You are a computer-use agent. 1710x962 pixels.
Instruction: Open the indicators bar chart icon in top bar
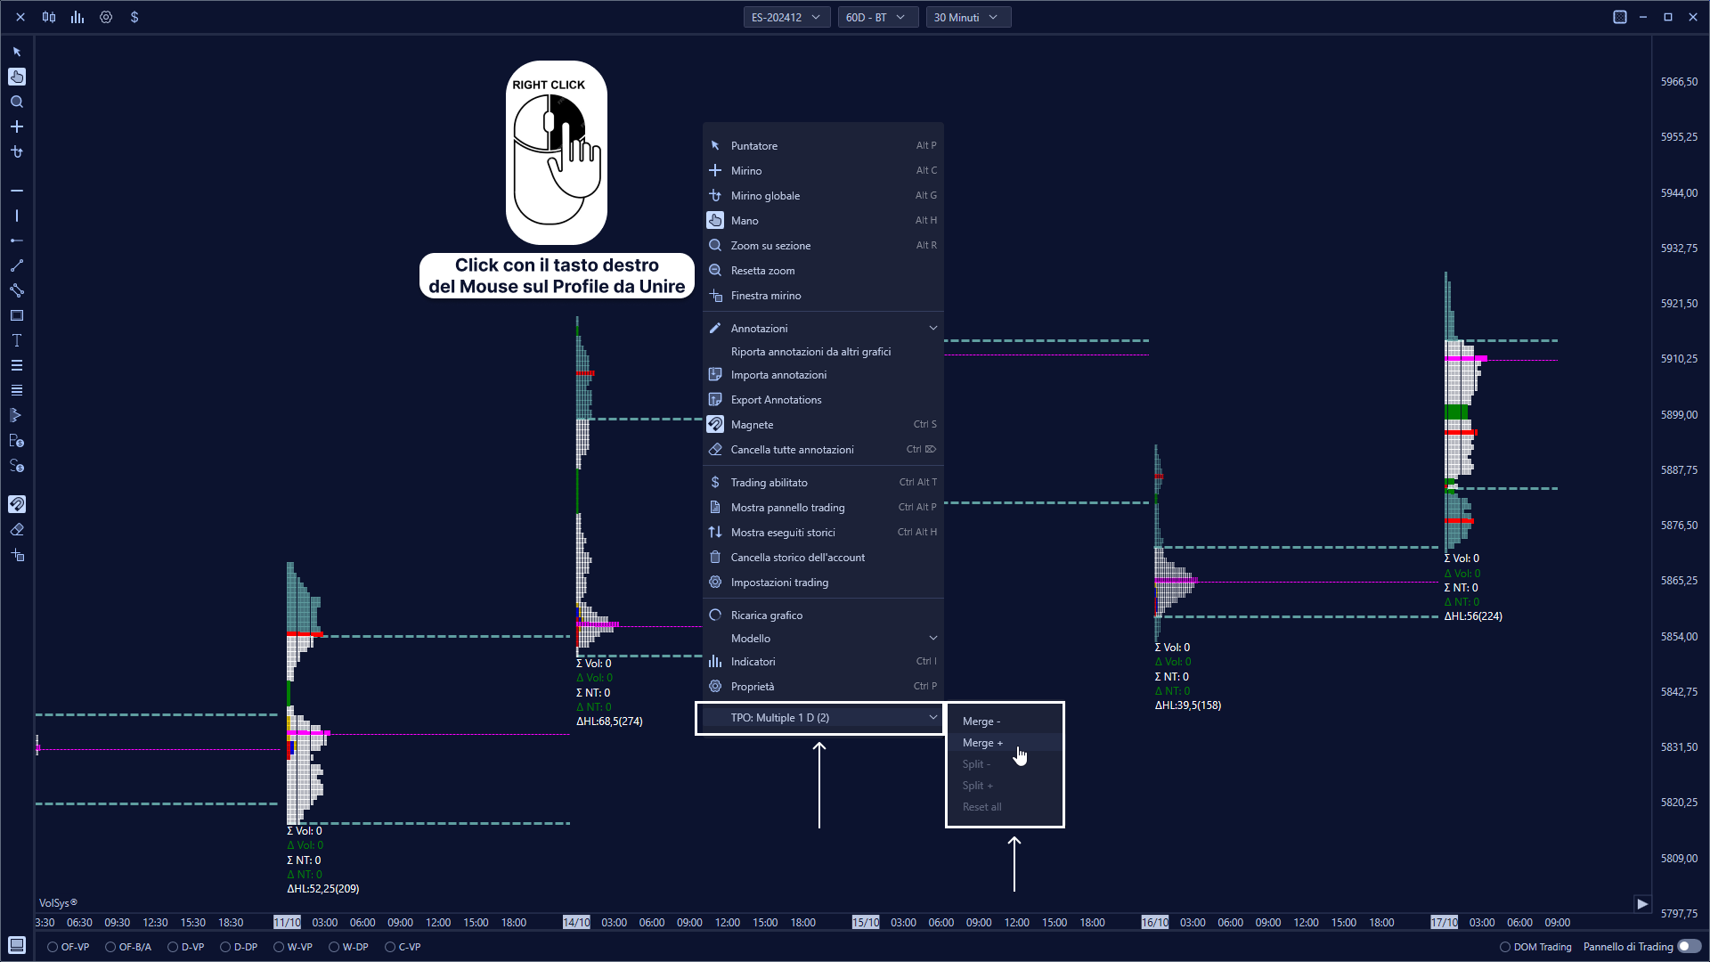77,17
